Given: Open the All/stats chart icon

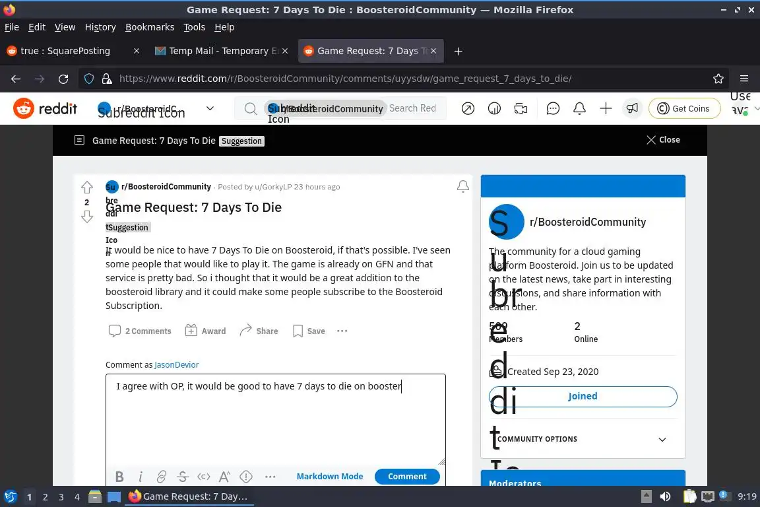Looking at the screenshot, I should (494, 108).
